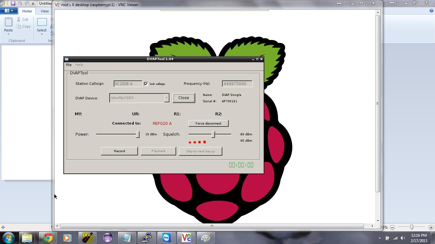Show hidden system tray icons
Image resolution: width=435 pixels, height=244 pixels.
[x=380, y=238]
